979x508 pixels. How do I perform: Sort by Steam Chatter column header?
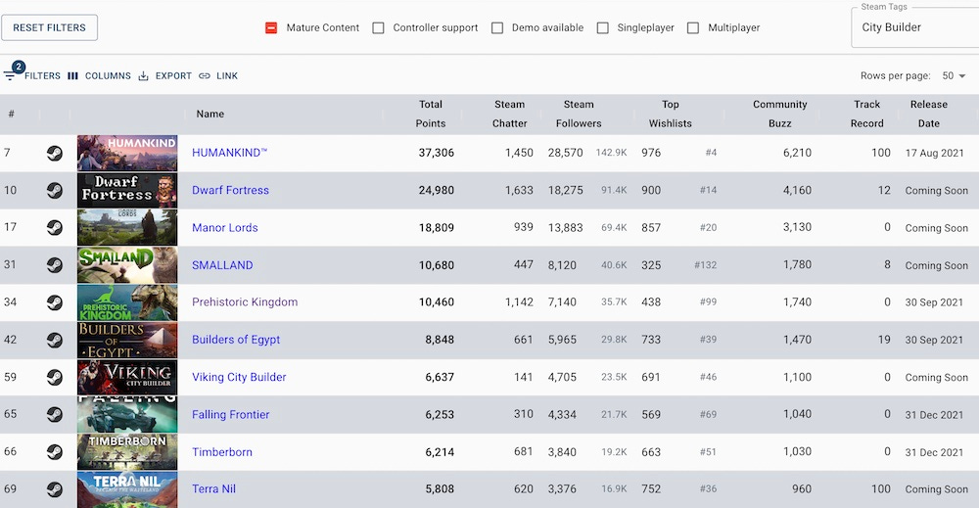(509, 114)
